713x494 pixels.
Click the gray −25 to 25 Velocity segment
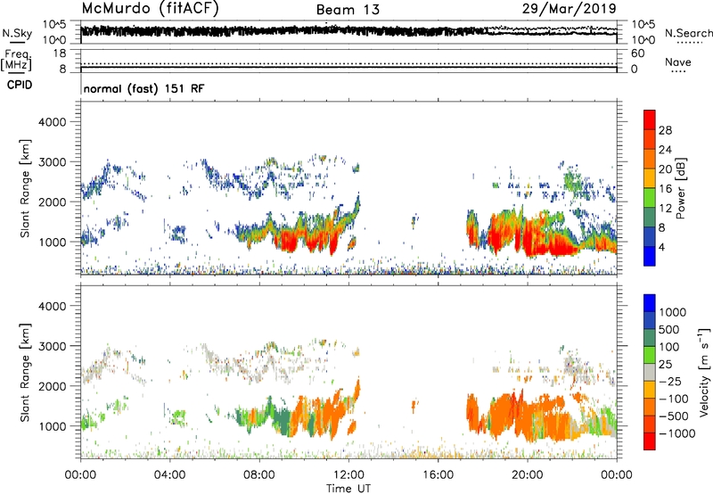point(650,372)
